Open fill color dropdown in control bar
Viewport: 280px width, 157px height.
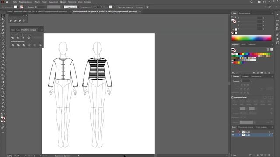tap(18, 7)
